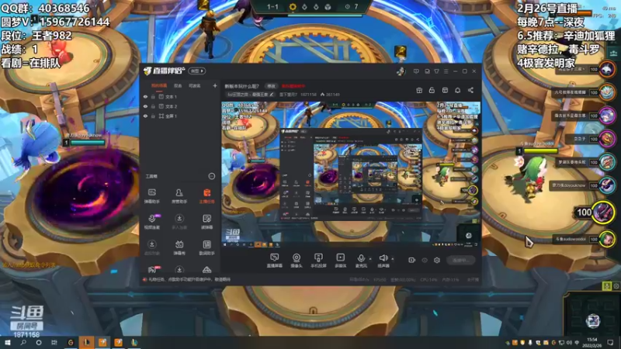Open stream settings gear icon
621x349 pixels.
click(437, 260)
